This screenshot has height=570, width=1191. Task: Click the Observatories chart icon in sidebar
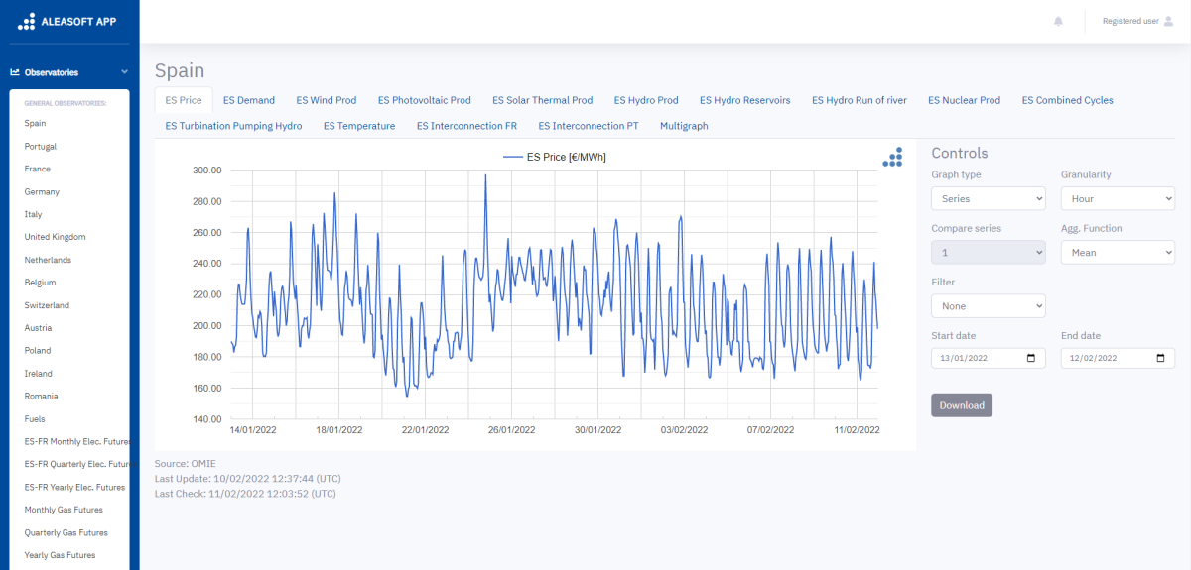point(15,72)
